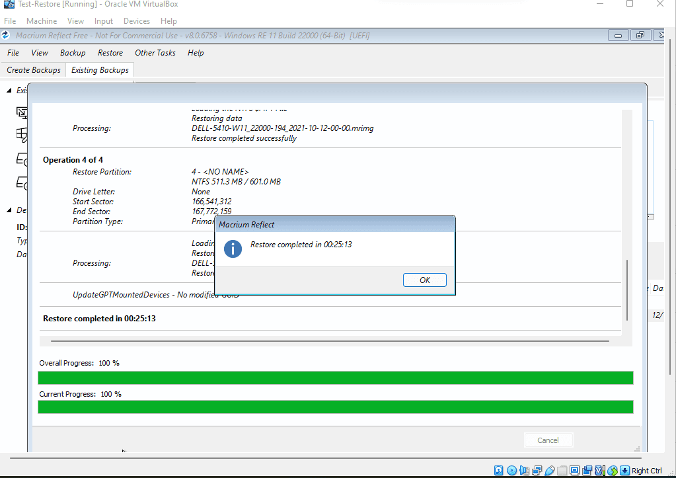Click the Current Progress green bar
The image size is (676, 478).
336,407
